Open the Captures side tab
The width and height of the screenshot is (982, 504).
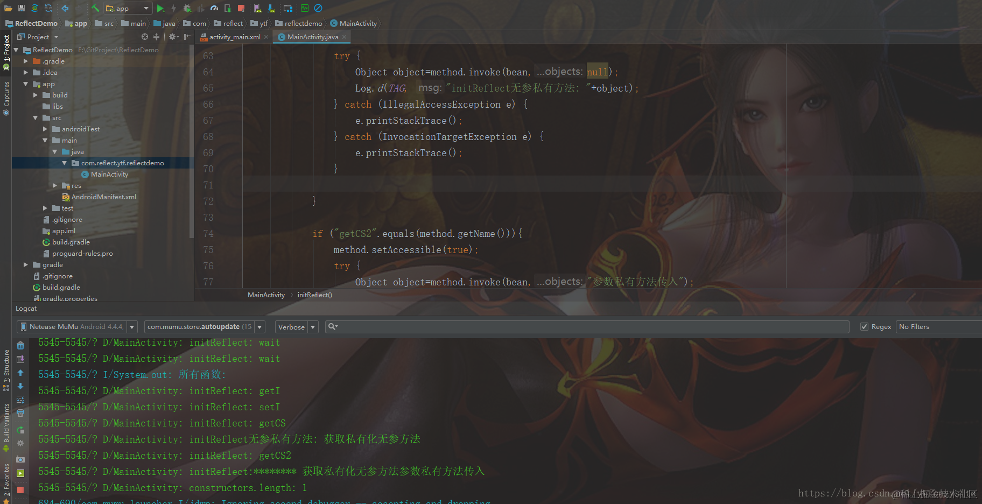pyautogui.click(x=6, y=99)
